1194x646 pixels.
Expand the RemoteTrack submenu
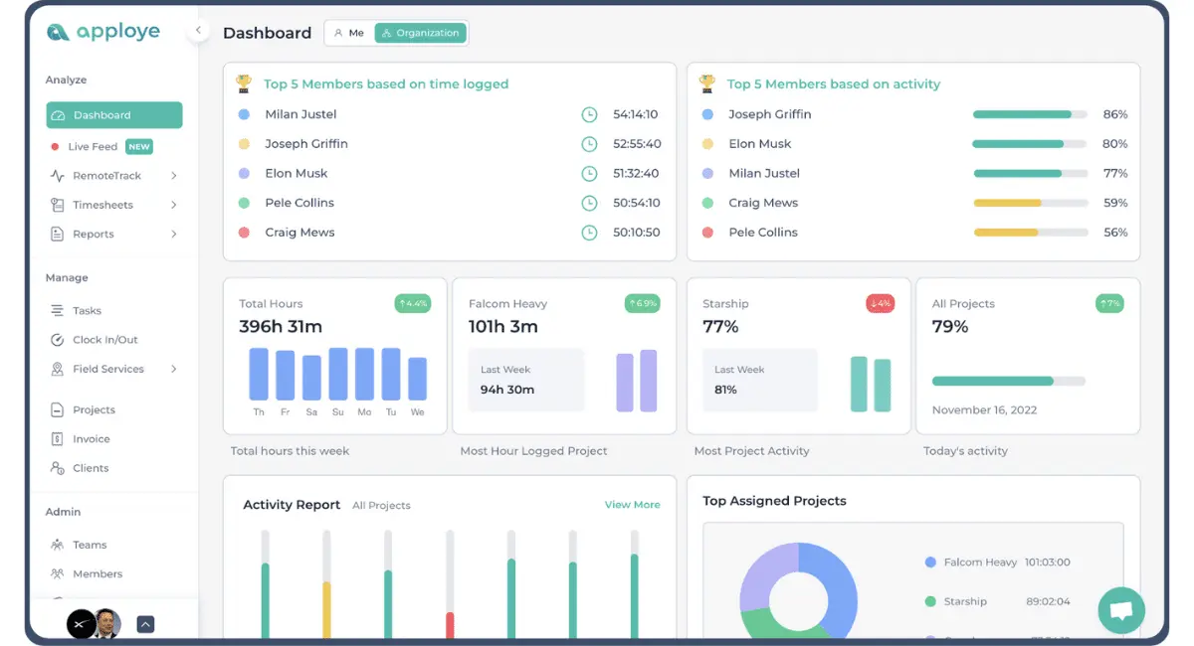173,176
